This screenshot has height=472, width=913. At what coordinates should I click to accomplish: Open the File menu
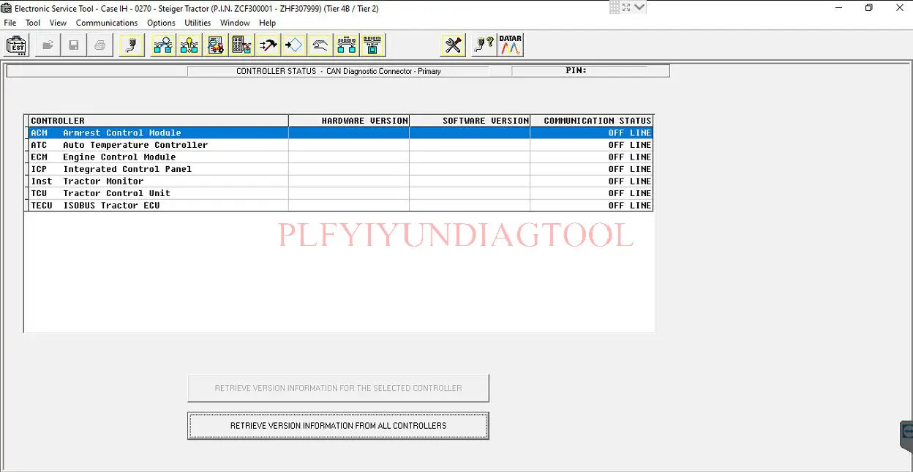(10, 23)
